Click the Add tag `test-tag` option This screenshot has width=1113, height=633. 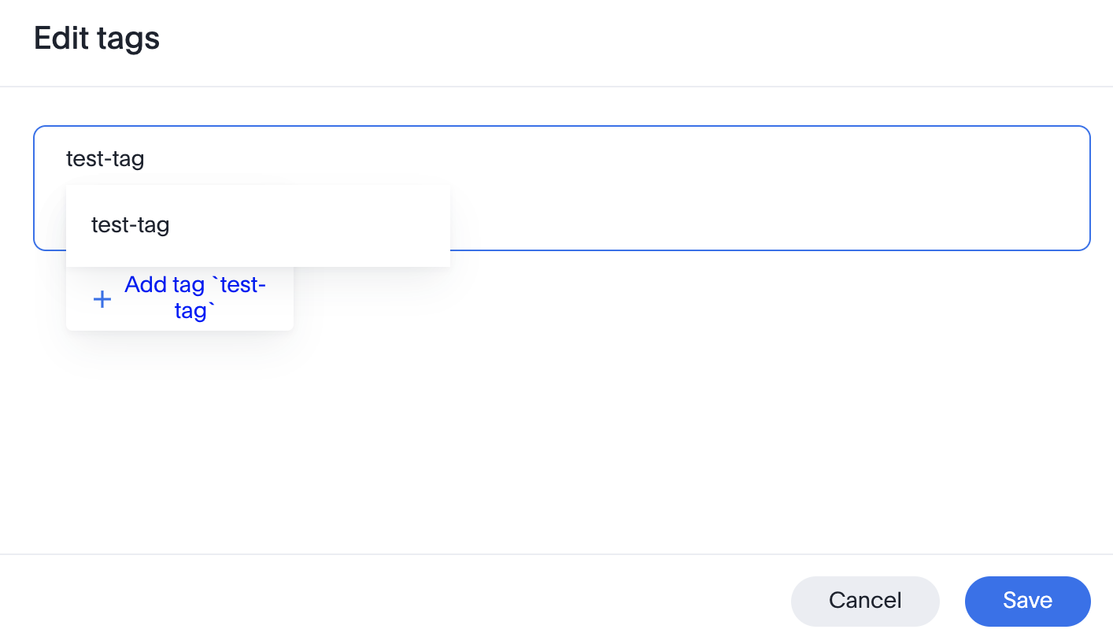tap(194, 298)
